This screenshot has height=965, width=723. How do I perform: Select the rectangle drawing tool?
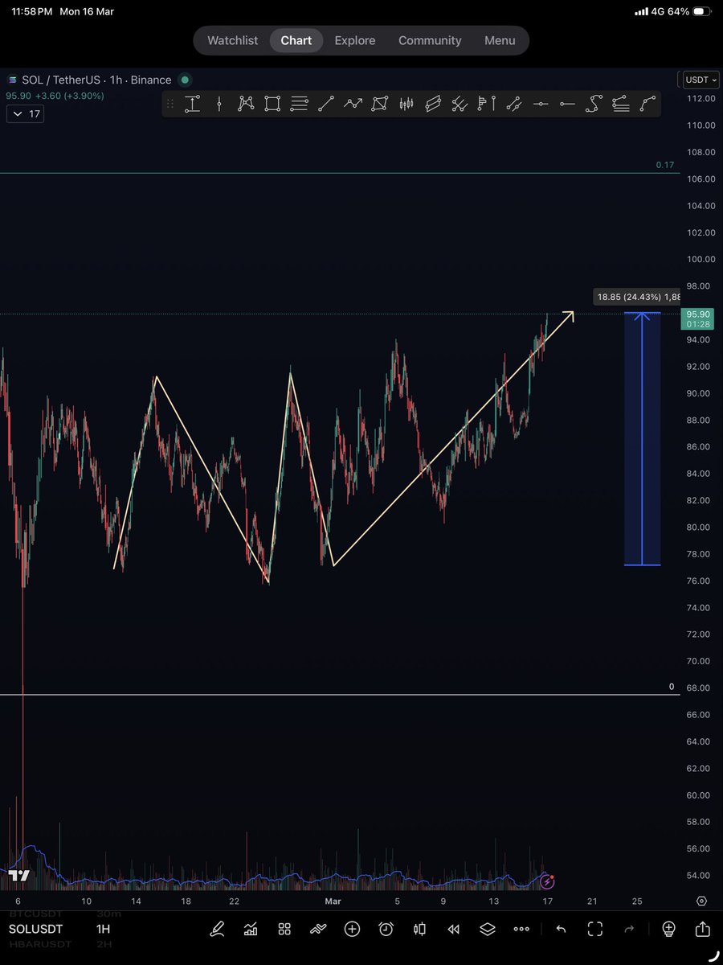[x=272, y=103]
